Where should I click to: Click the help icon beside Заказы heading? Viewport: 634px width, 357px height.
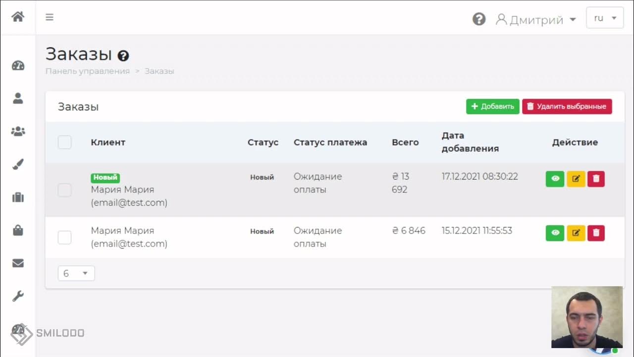[x=123, y=56]
